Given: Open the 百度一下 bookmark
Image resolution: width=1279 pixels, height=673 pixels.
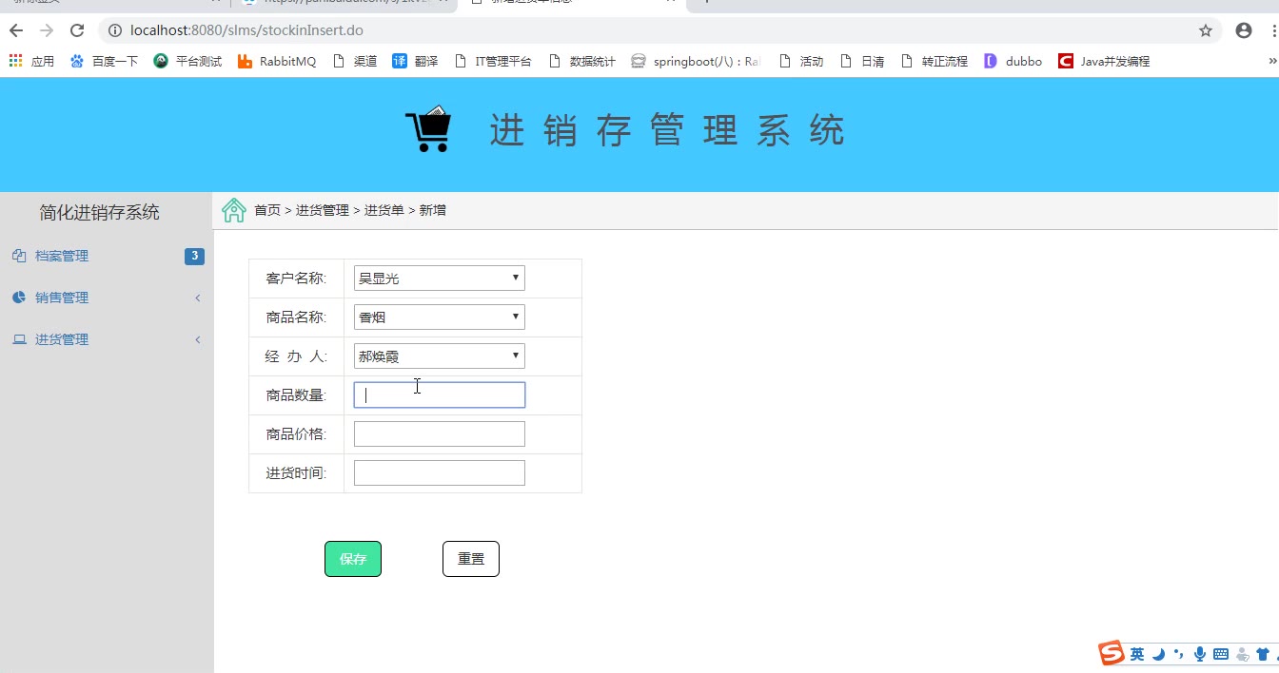Looking at the screenshot, I should [104, 61].
